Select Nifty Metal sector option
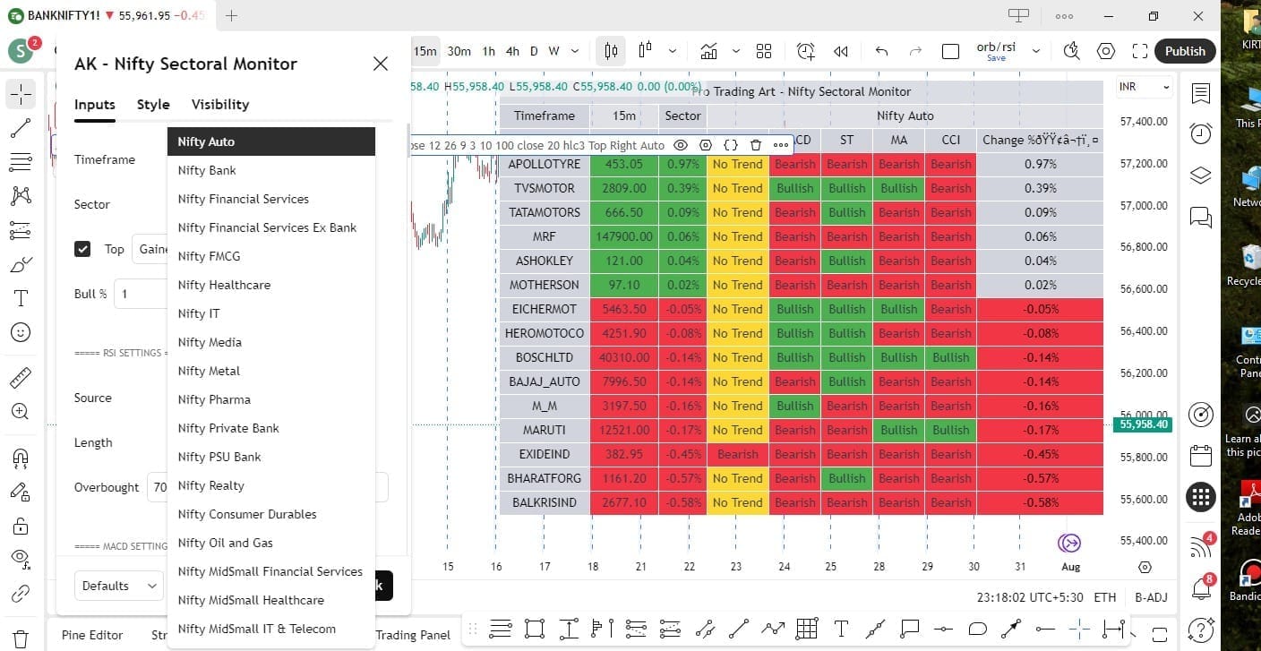The width and height of the screenshot is (1261, 651). (271, 371)
